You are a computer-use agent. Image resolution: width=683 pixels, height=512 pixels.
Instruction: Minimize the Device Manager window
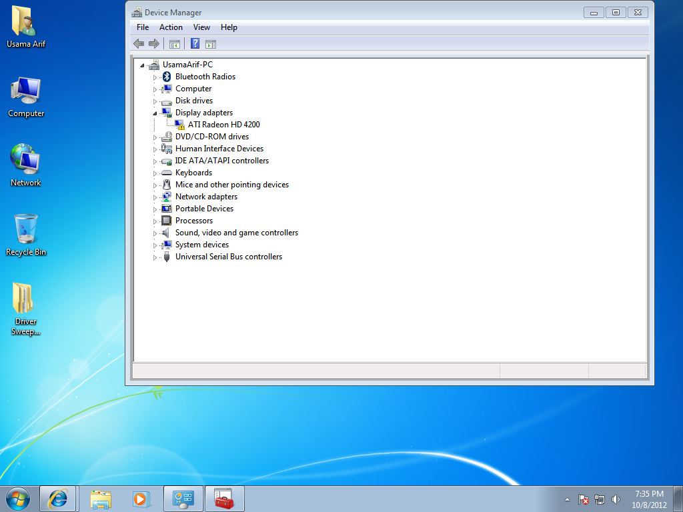[594, 12]
